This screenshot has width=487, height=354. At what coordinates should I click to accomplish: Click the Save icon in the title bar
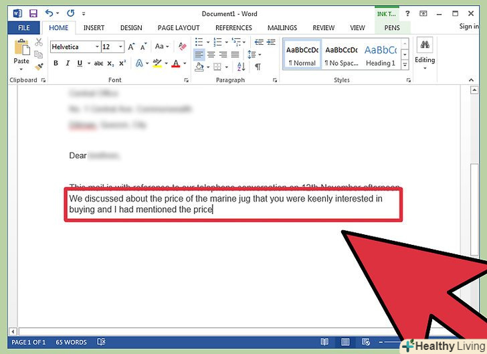[x=33, y=13]
